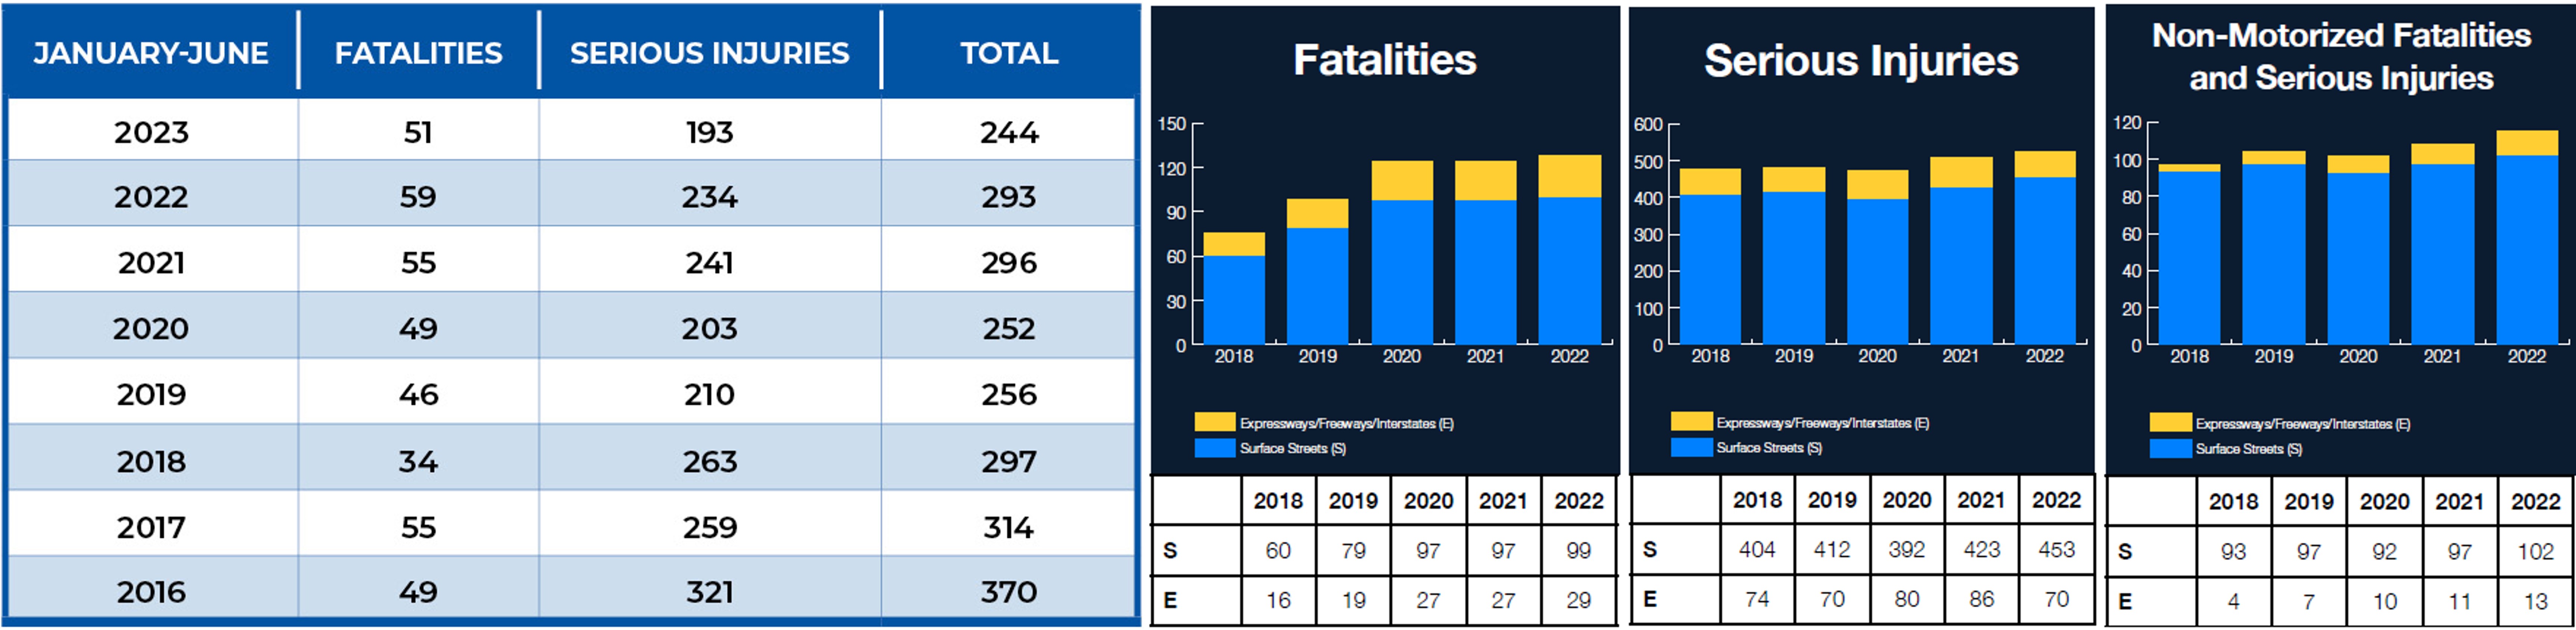Click value 412 in Serious Injuries data table
The image size is (2576, 630).
pyautogui.click(x=1832, y=550)
